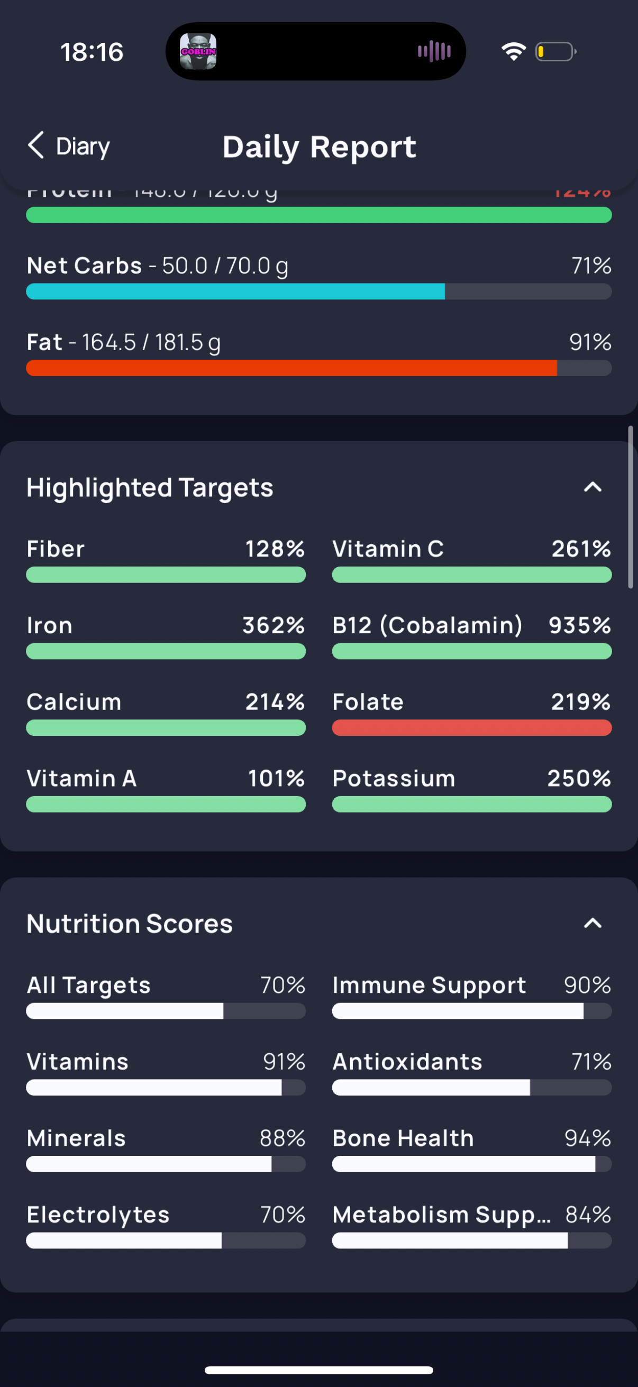Viewport: 638px width, 1387px height.
Task: Open B12 (Cobalamin) target details
Action: [x=472, y=636]
